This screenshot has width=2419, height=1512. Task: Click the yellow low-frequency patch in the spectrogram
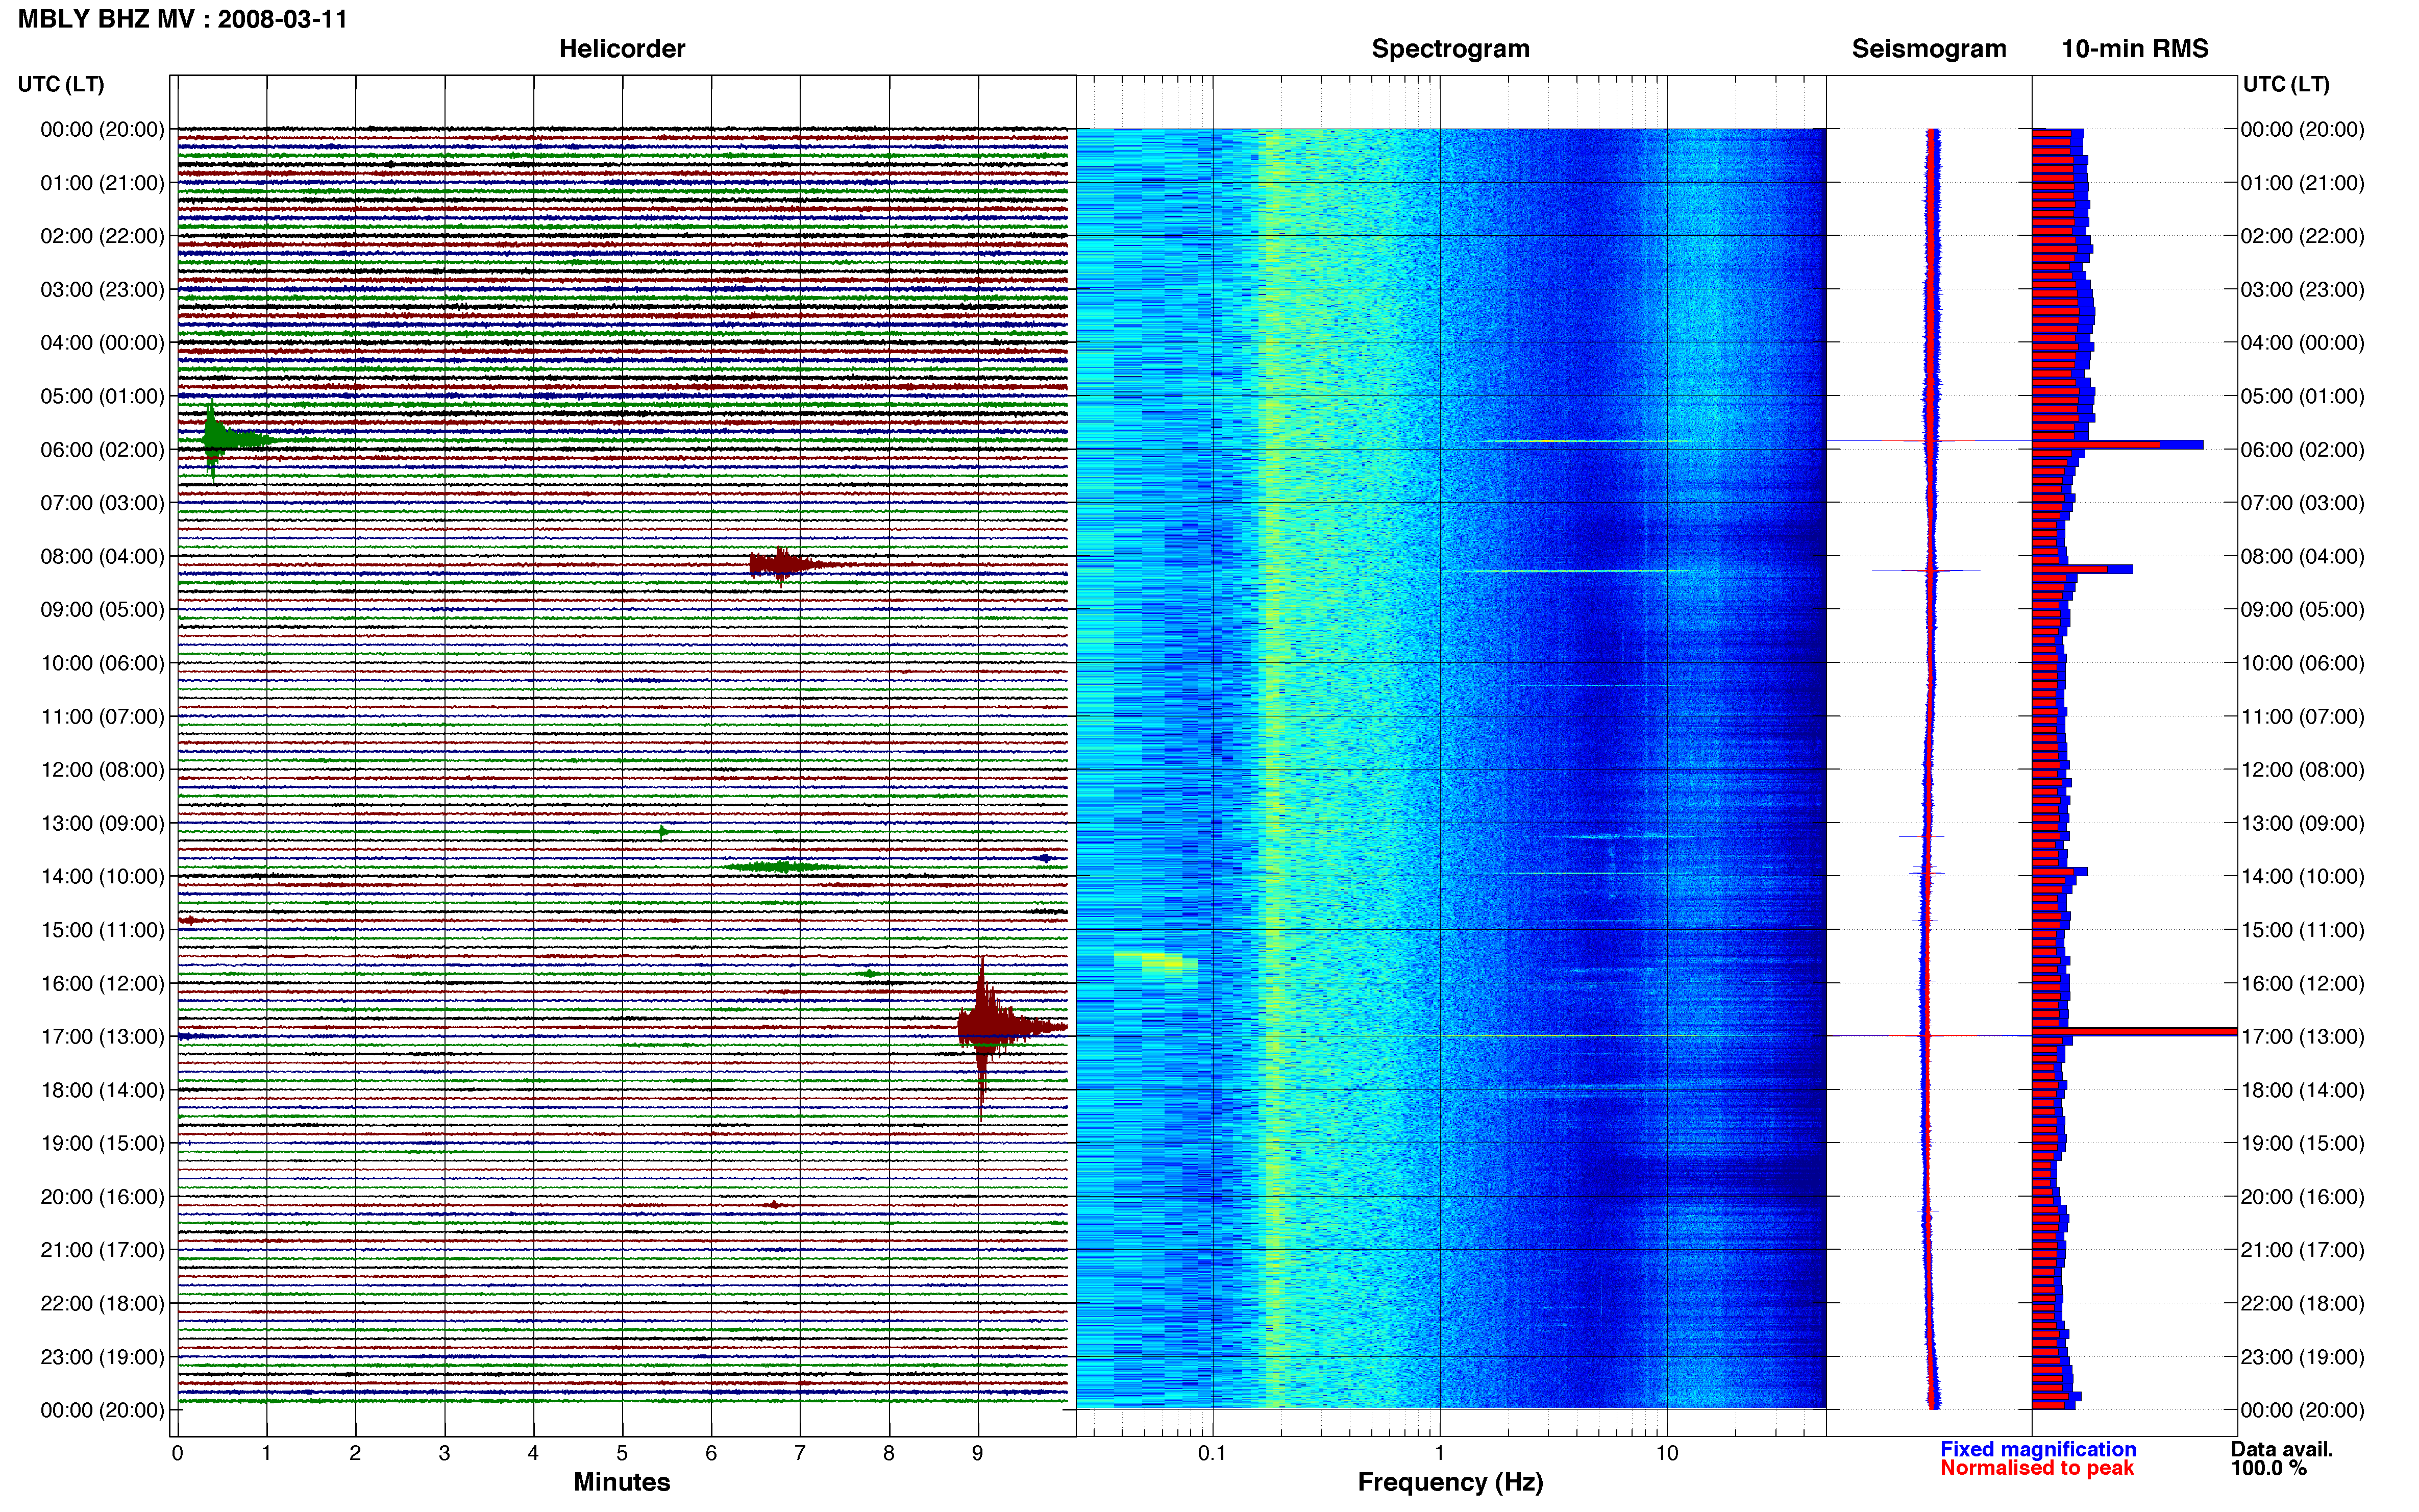click(1155, 961)
